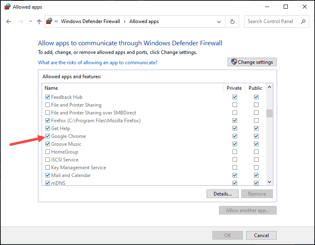Toggle the Google Chrome checkbox

[x=47, y=136]
